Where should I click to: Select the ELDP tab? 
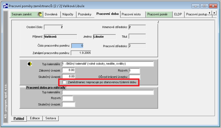point(178,14)
